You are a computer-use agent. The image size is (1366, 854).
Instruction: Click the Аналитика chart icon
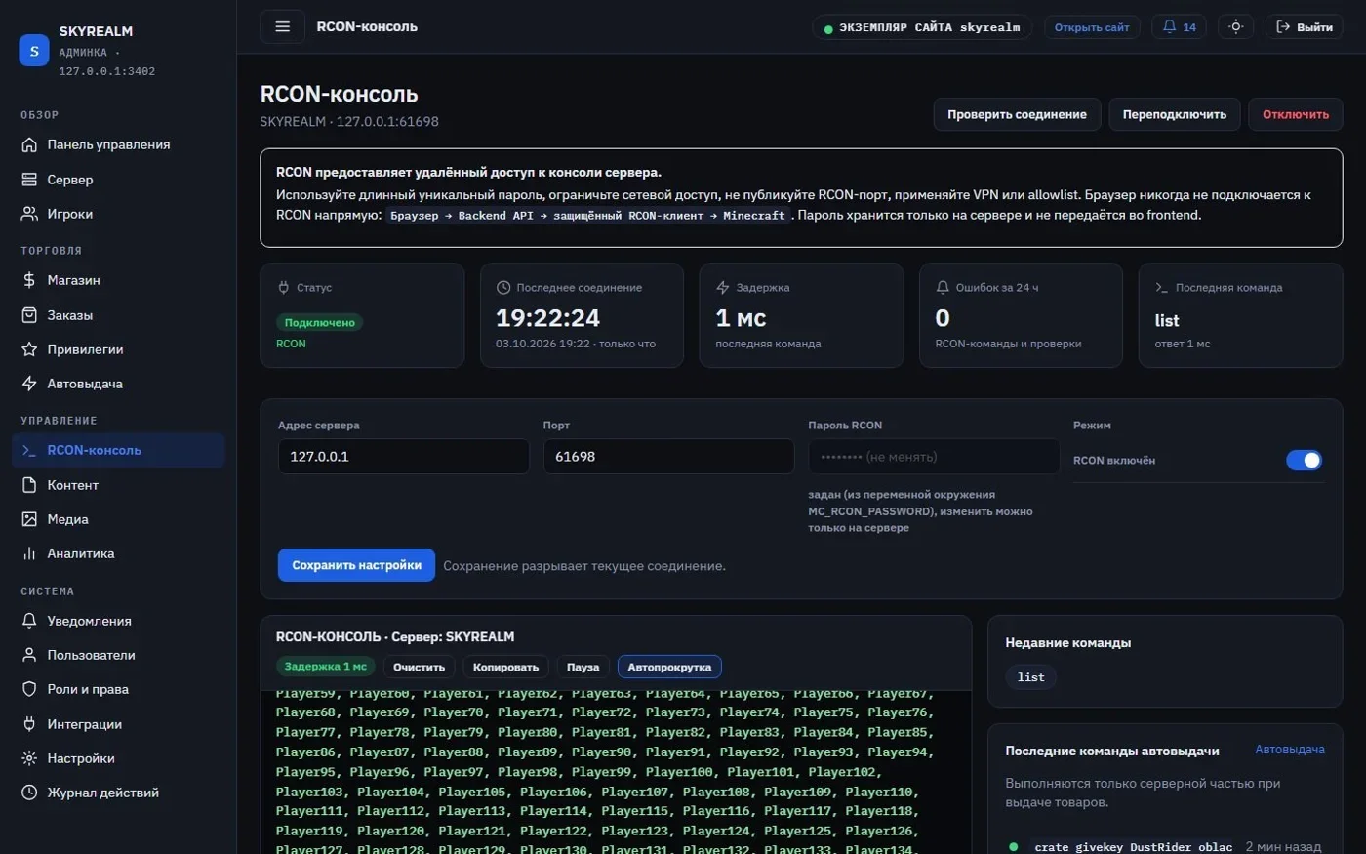point(29,553)
